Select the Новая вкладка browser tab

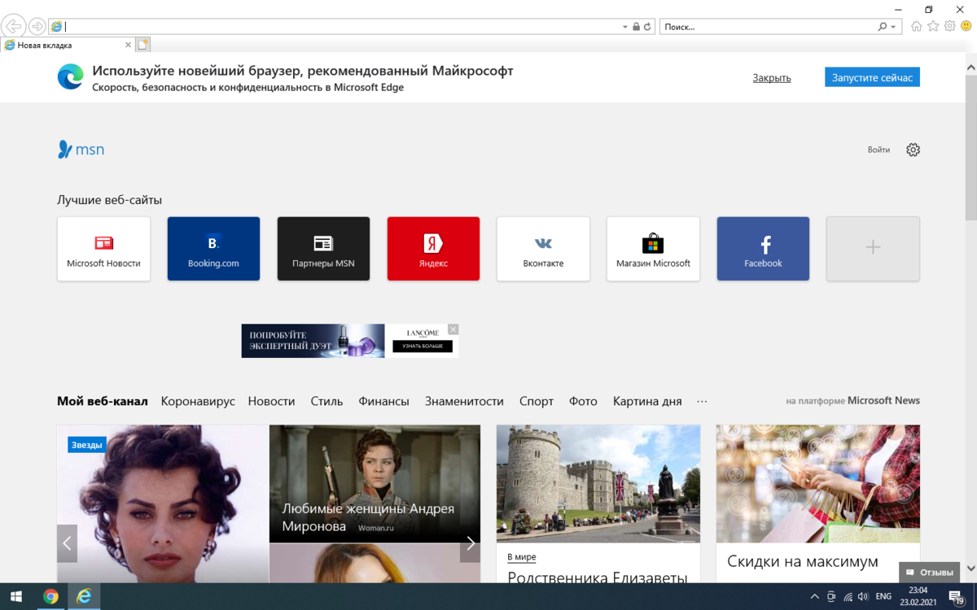[67, 46]
